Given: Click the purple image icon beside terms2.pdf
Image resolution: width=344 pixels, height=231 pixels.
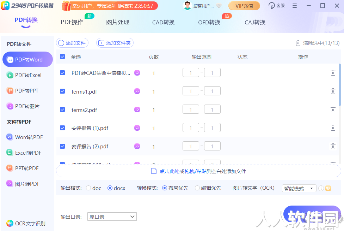Looking at the screenshot, I should (x=137, y=109).
